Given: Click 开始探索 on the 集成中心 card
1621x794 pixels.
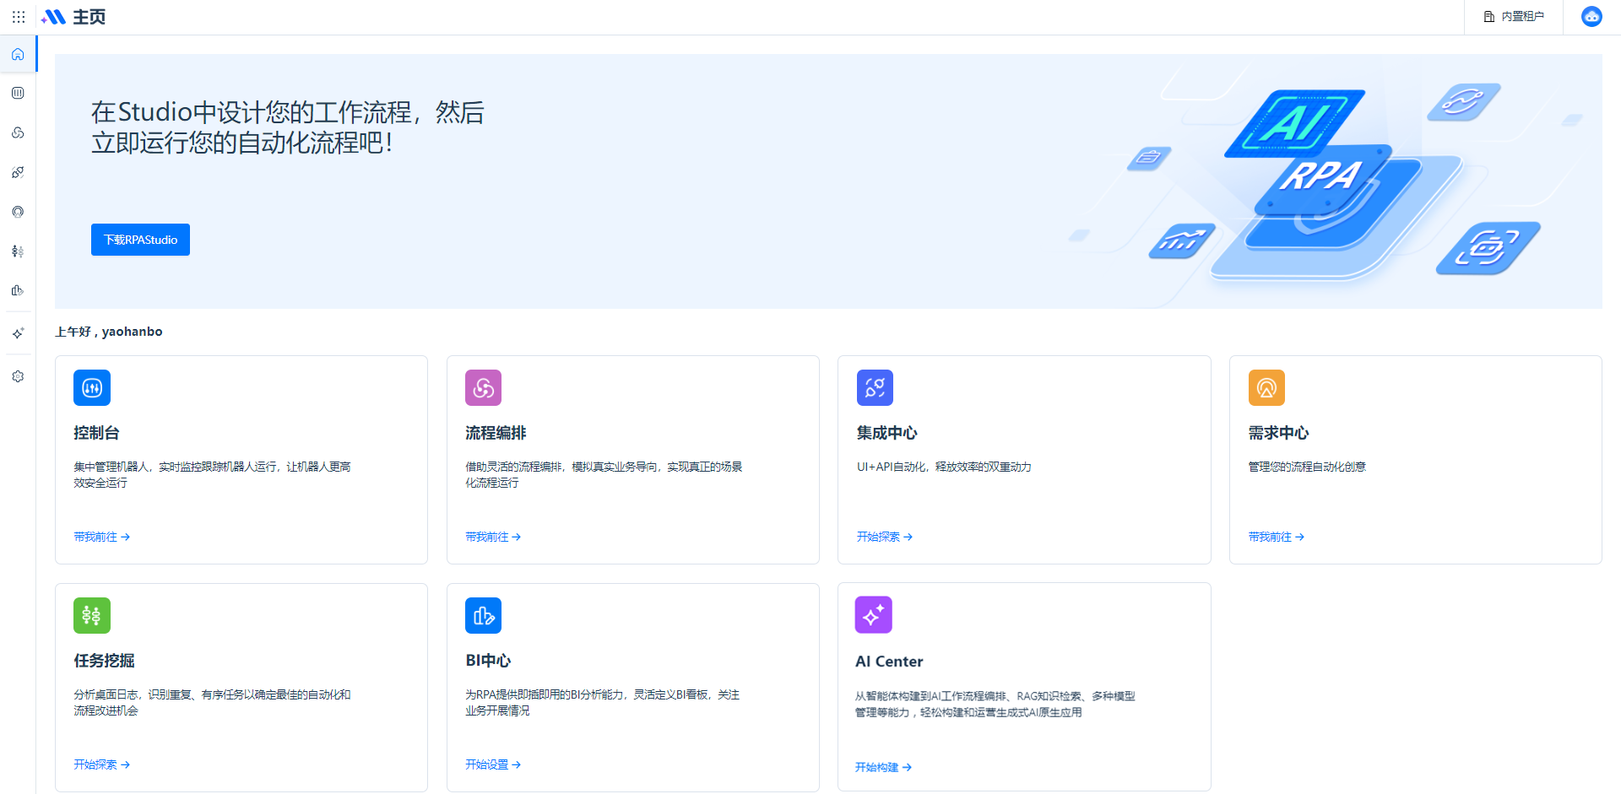Looking at the screenshot, I should (x=884, y=537).
